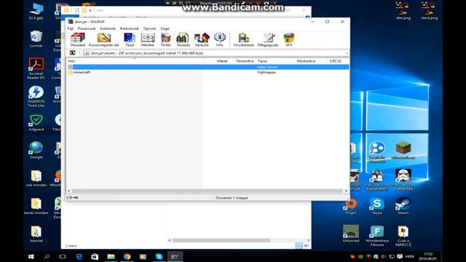
Task: Click the status bar 'Összesen 1 mappa' text
Action: 232,197
